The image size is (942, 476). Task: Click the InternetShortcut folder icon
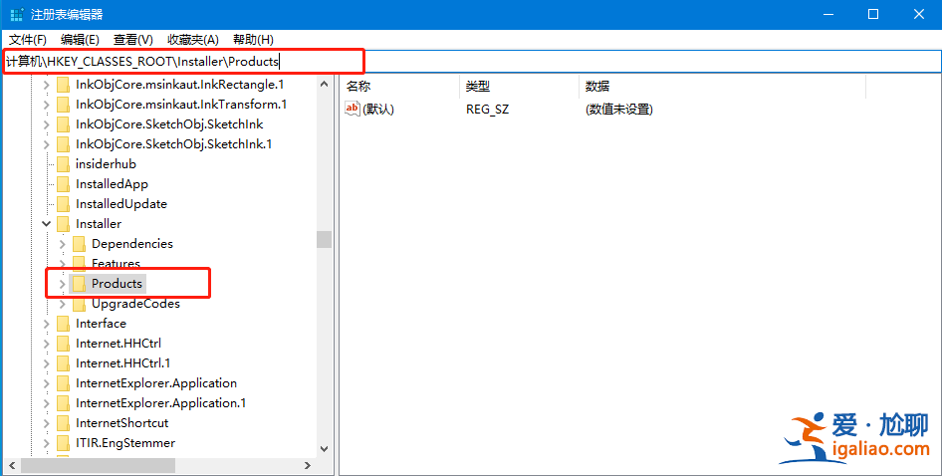63,422
